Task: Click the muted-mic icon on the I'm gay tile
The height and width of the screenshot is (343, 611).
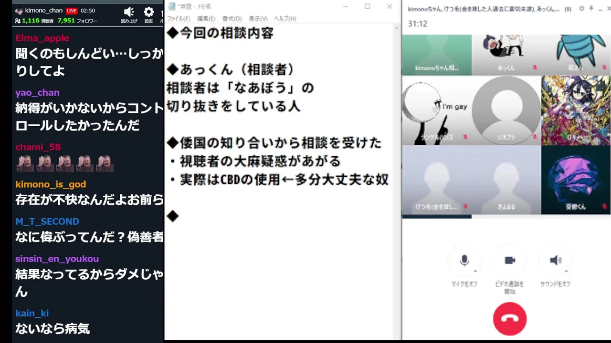Action: [465, 137]
